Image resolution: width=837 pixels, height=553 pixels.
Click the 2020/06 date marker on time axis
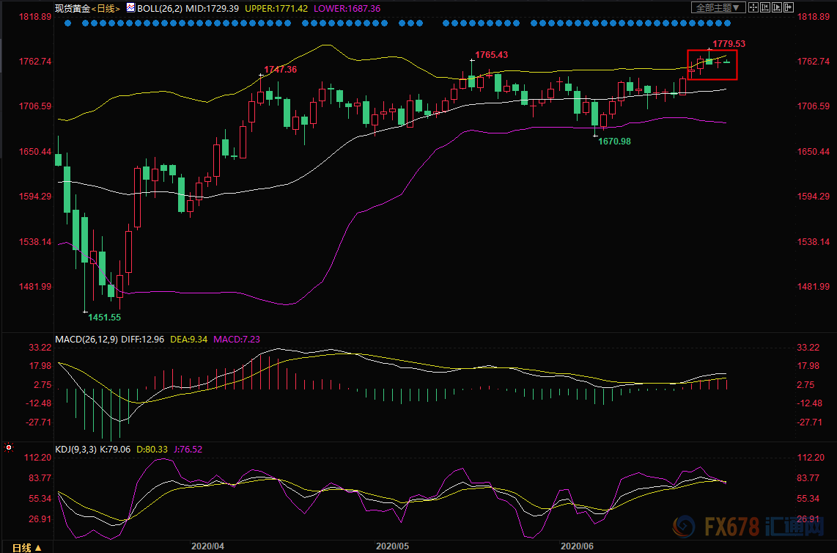pos(576,546)
